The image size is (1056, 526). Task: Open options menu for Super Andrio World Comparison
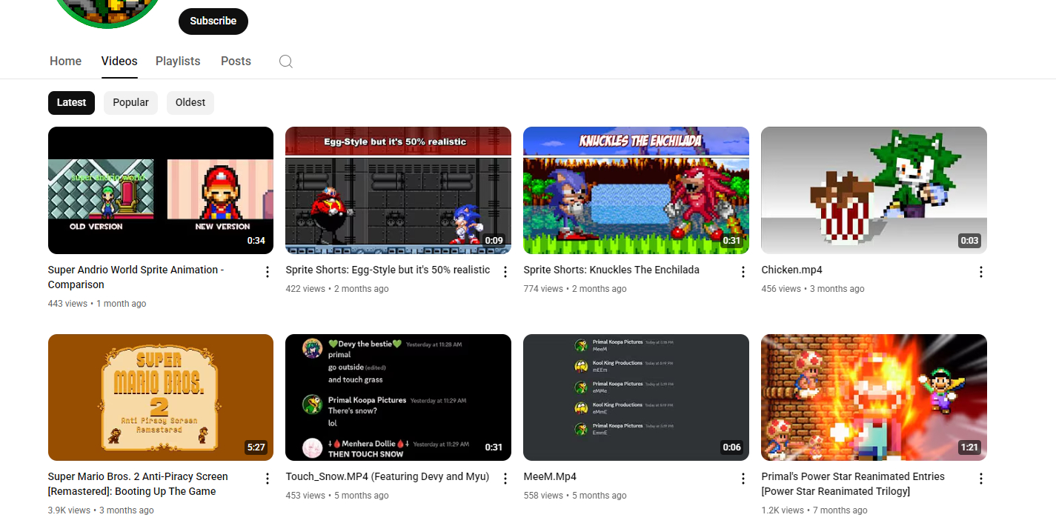(x=267, y=272)
